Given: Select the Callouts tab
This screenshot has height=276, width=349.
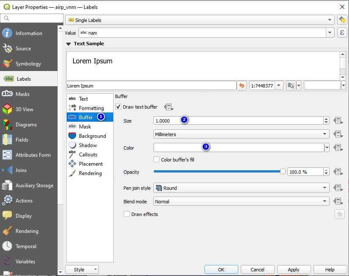Looking at the screenshot, I should [90, 154].
